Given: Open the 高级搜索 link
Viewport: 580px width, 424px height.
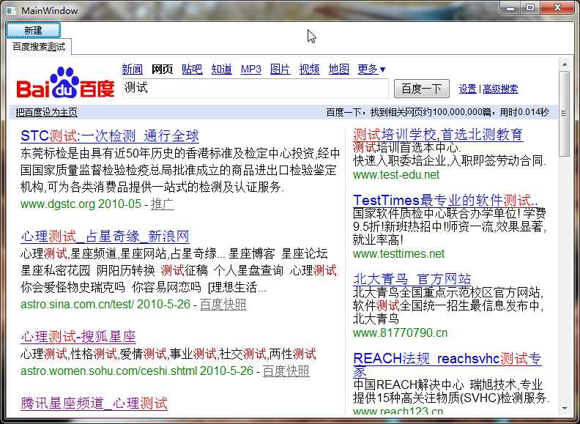Looking at the screenshot, I should click(x=500, y=89).
